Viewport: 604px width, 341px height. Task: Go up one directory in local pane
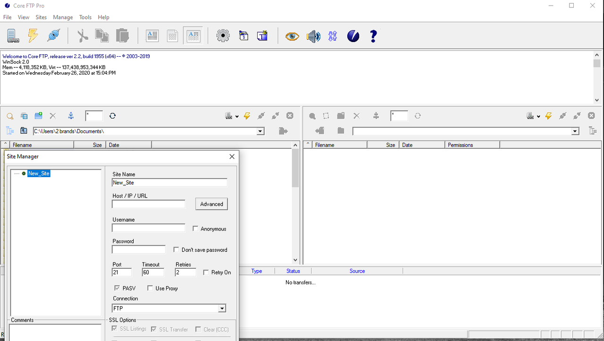(x=24, y=131)
